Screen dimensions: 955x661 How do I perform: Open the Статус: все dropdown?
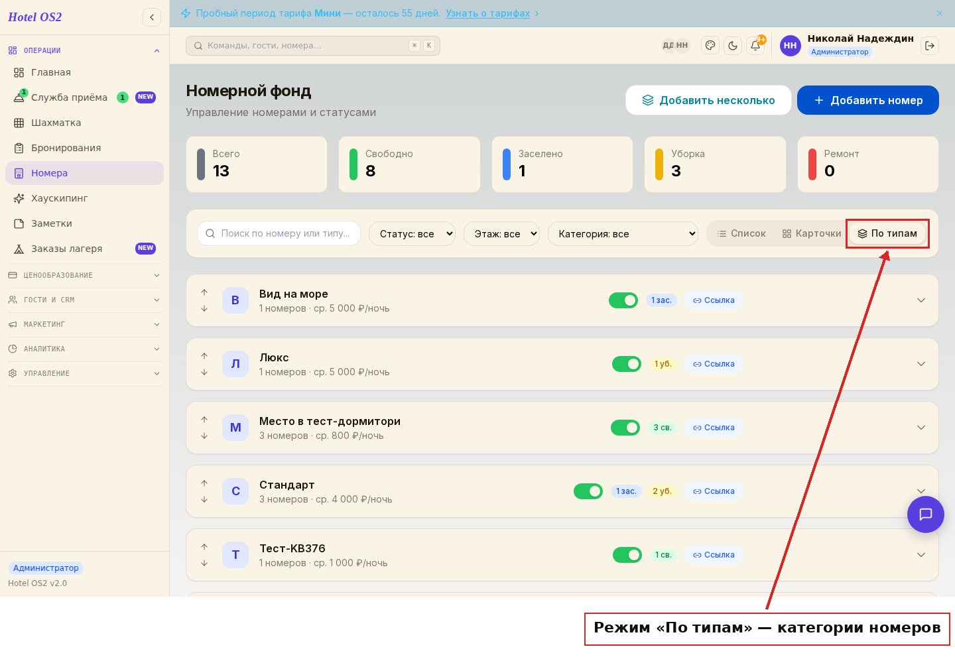tap(412, 233)
